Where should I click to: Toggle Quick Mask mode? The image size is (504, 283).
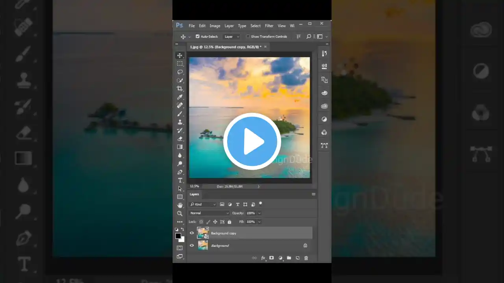tap(180, 248)
